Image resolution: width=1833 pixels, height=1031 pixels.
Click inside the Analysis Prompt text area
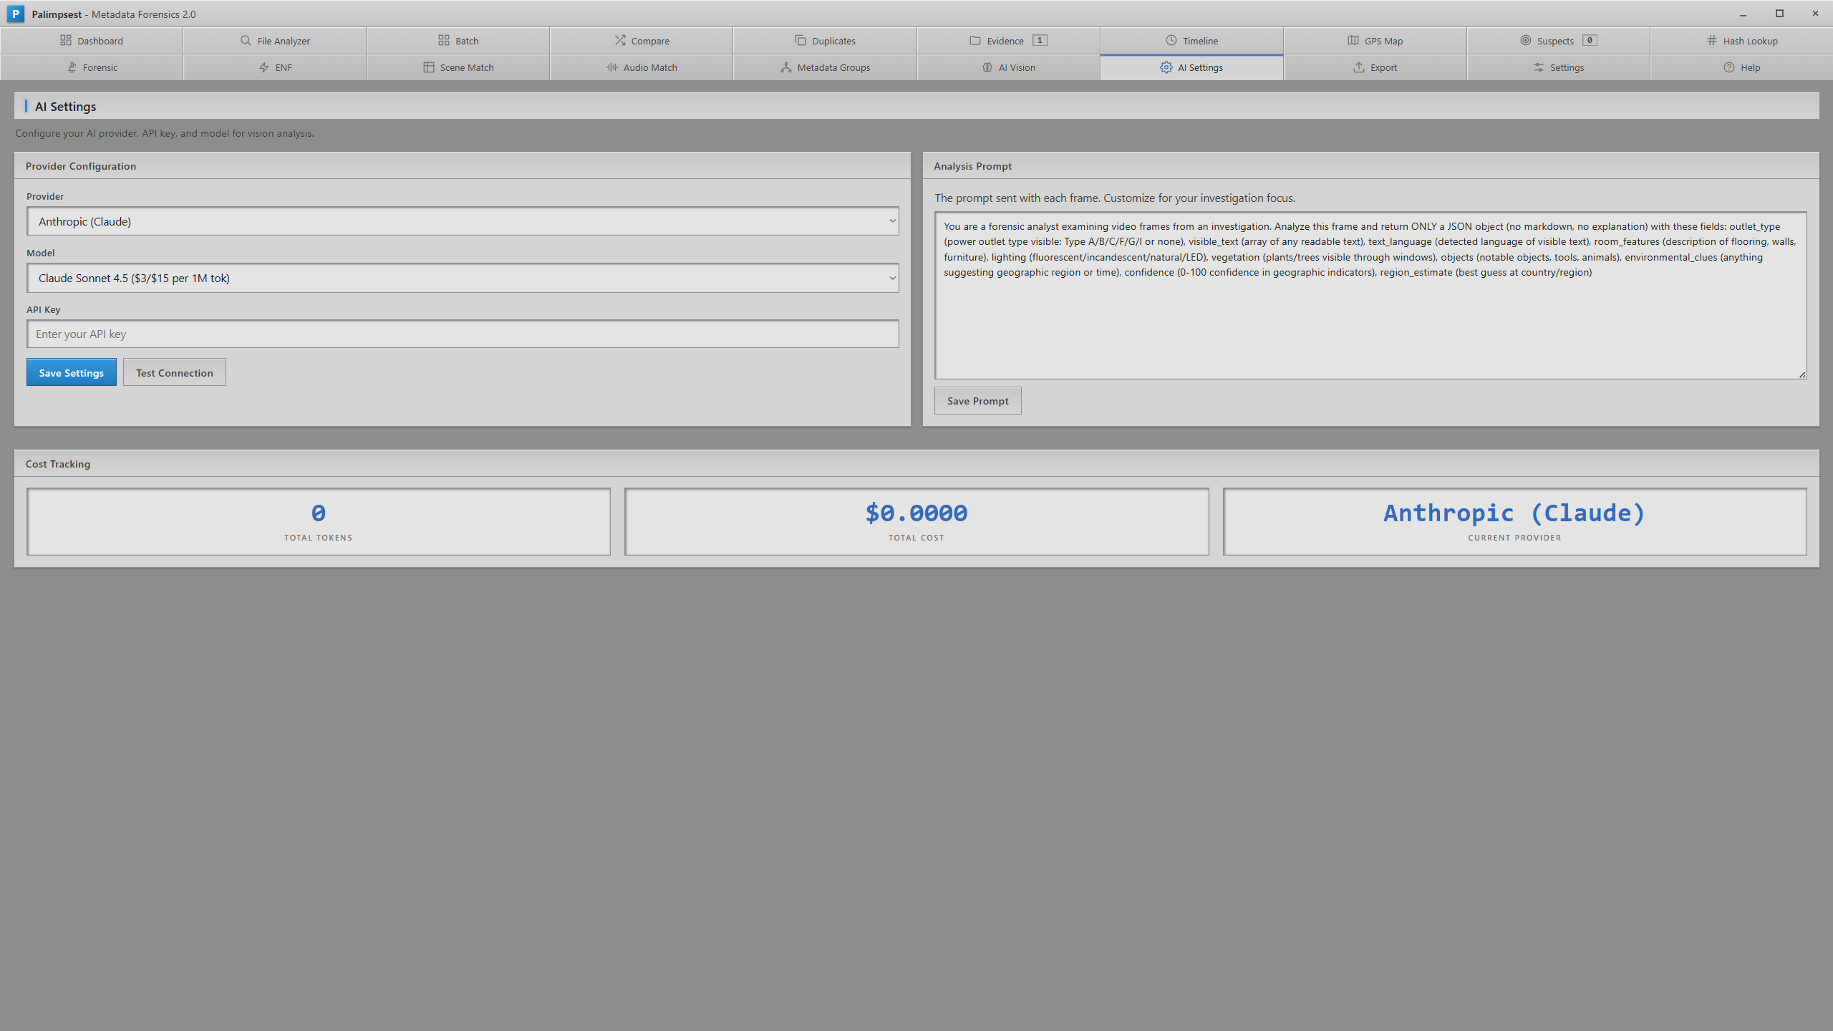pos(1370,295)
